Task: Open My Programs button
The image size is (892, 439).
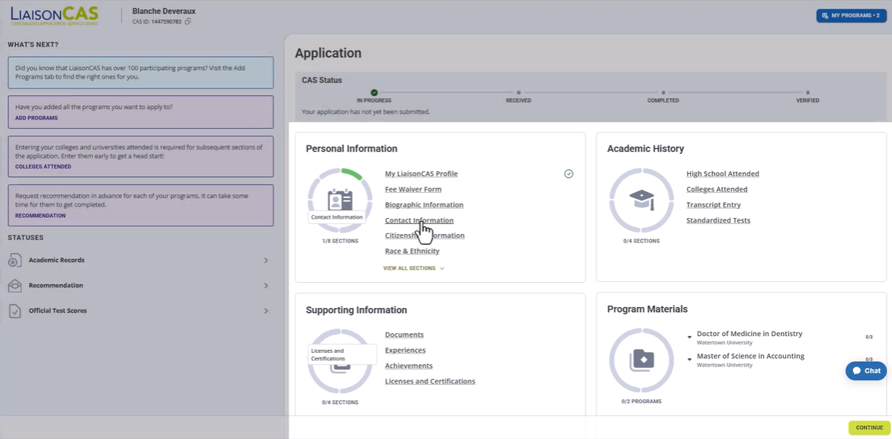Action: [x=851, y=15]
